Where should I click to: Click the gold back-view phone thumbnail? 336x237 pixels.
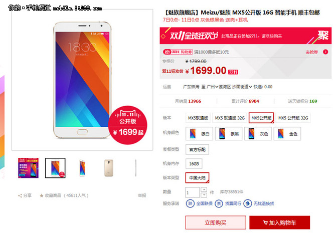tap(109, 168)
